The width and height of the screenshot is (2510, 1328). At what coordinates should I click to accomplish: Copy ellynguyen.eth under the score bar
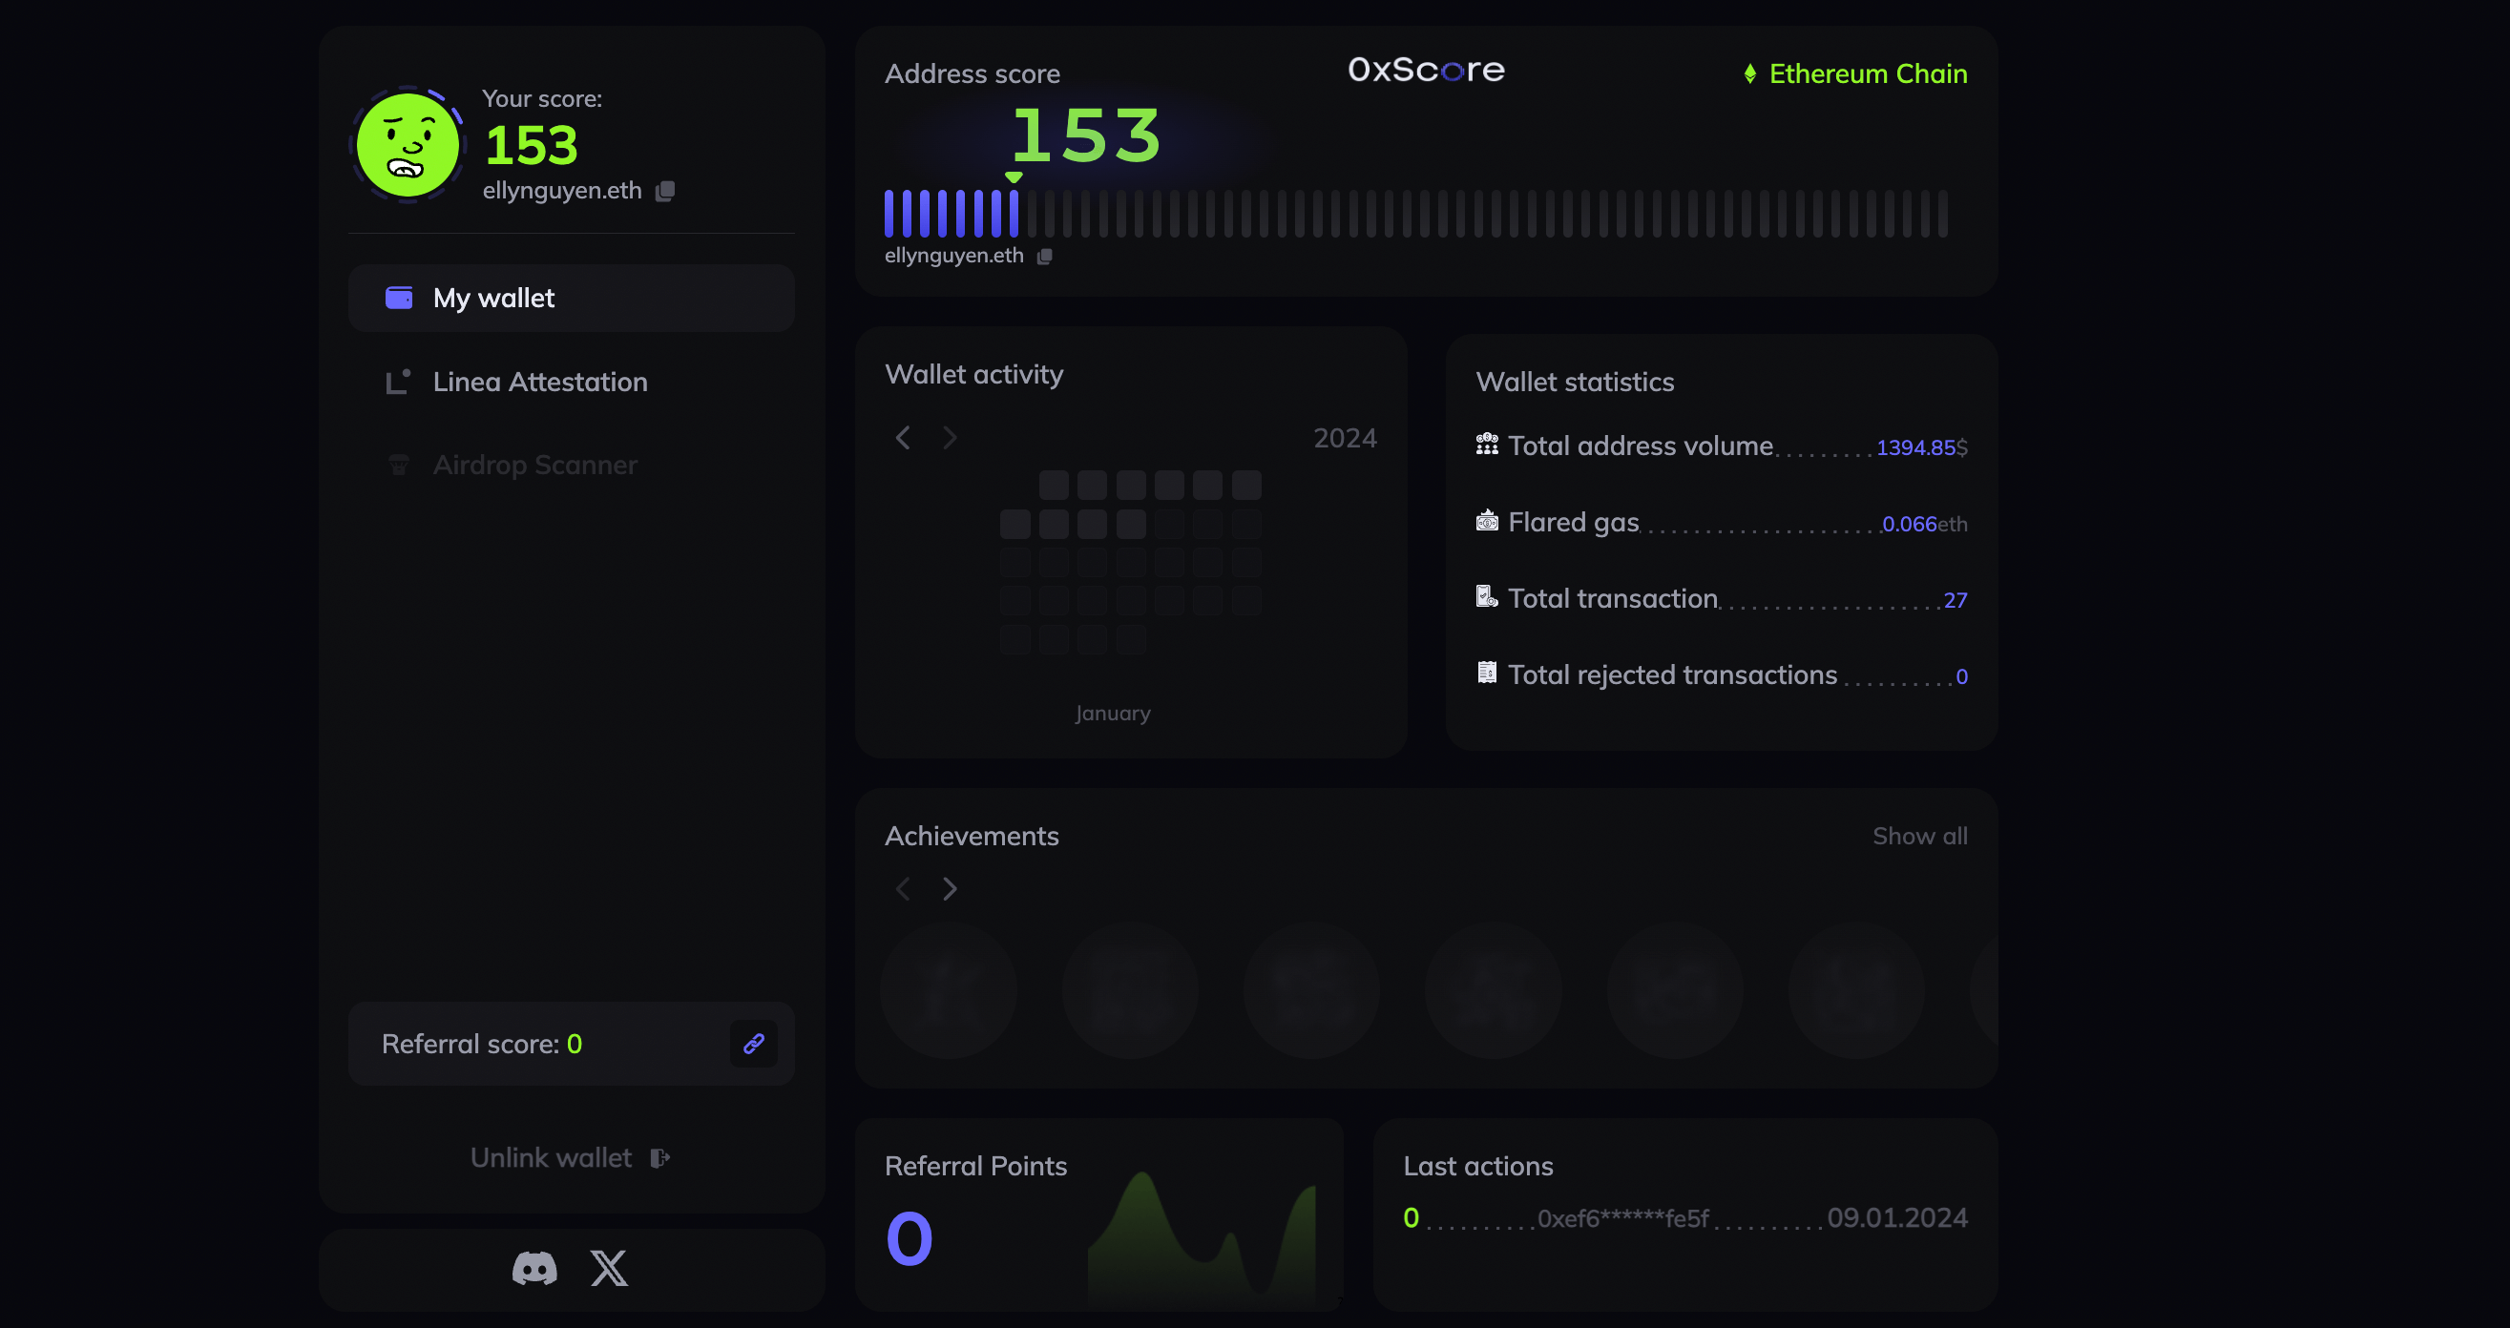click(x=1044, y=257)
